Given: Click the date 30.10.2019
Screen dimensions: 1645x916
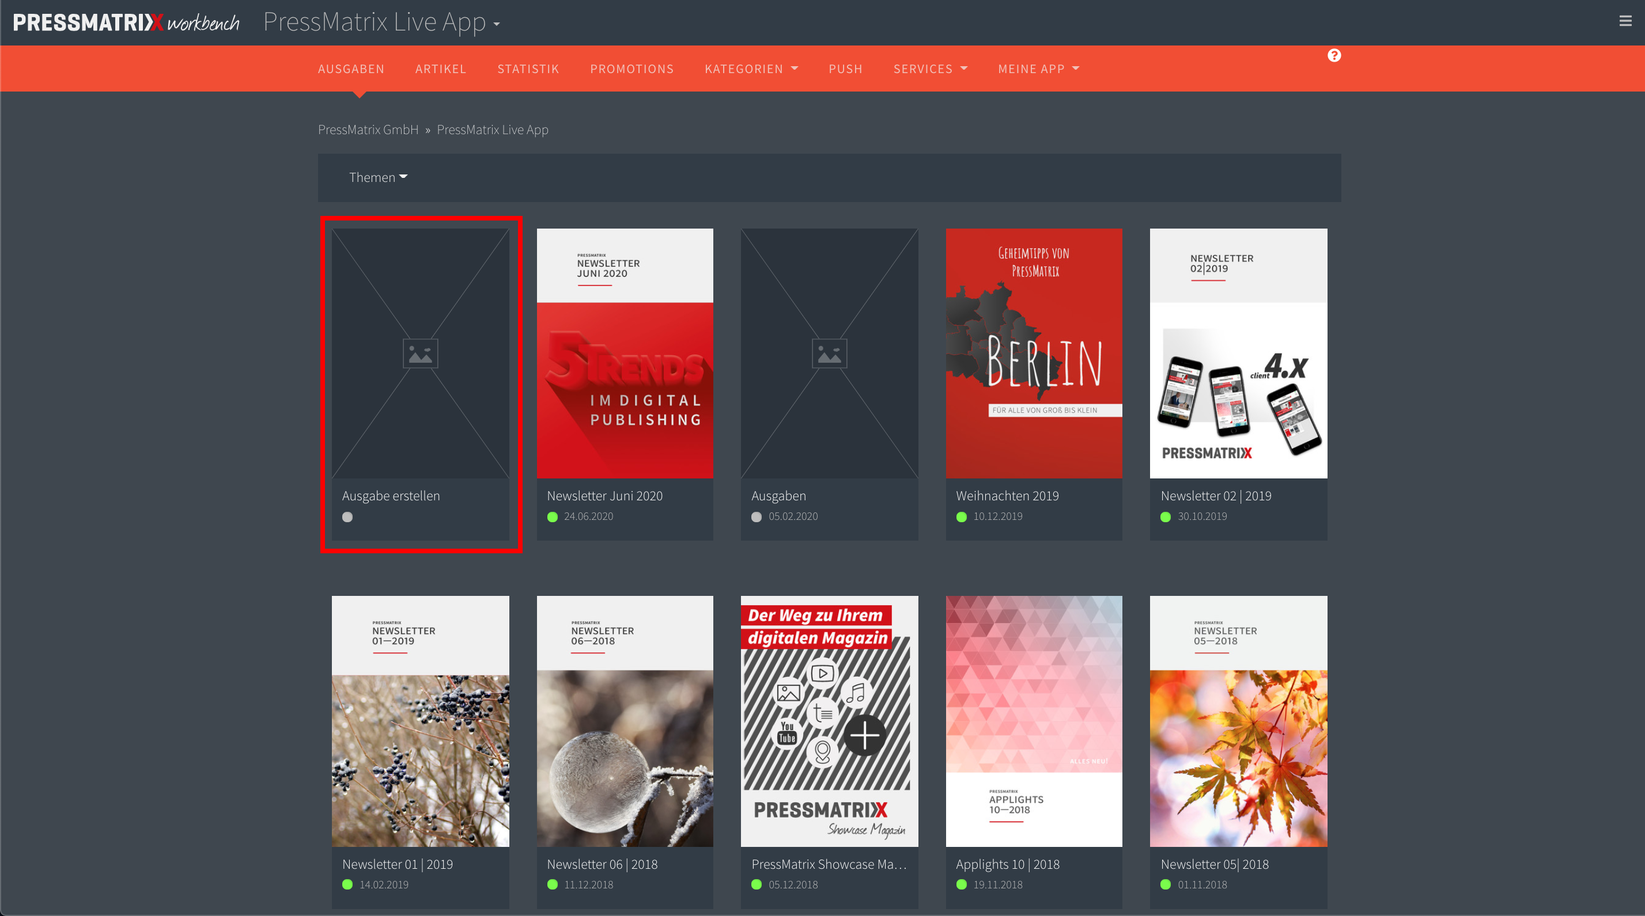Looking at the screenshot, I should point(1202,516).
